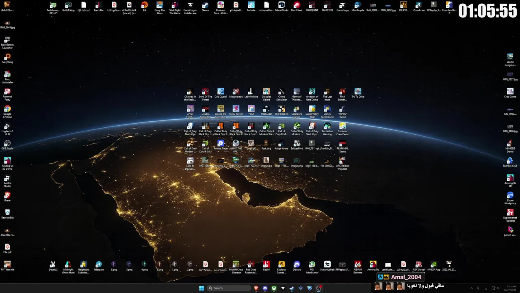Viewport: 520px width, 293px height.
Task: Open the Xbox app on the taskbar
Action: [274, 288]
